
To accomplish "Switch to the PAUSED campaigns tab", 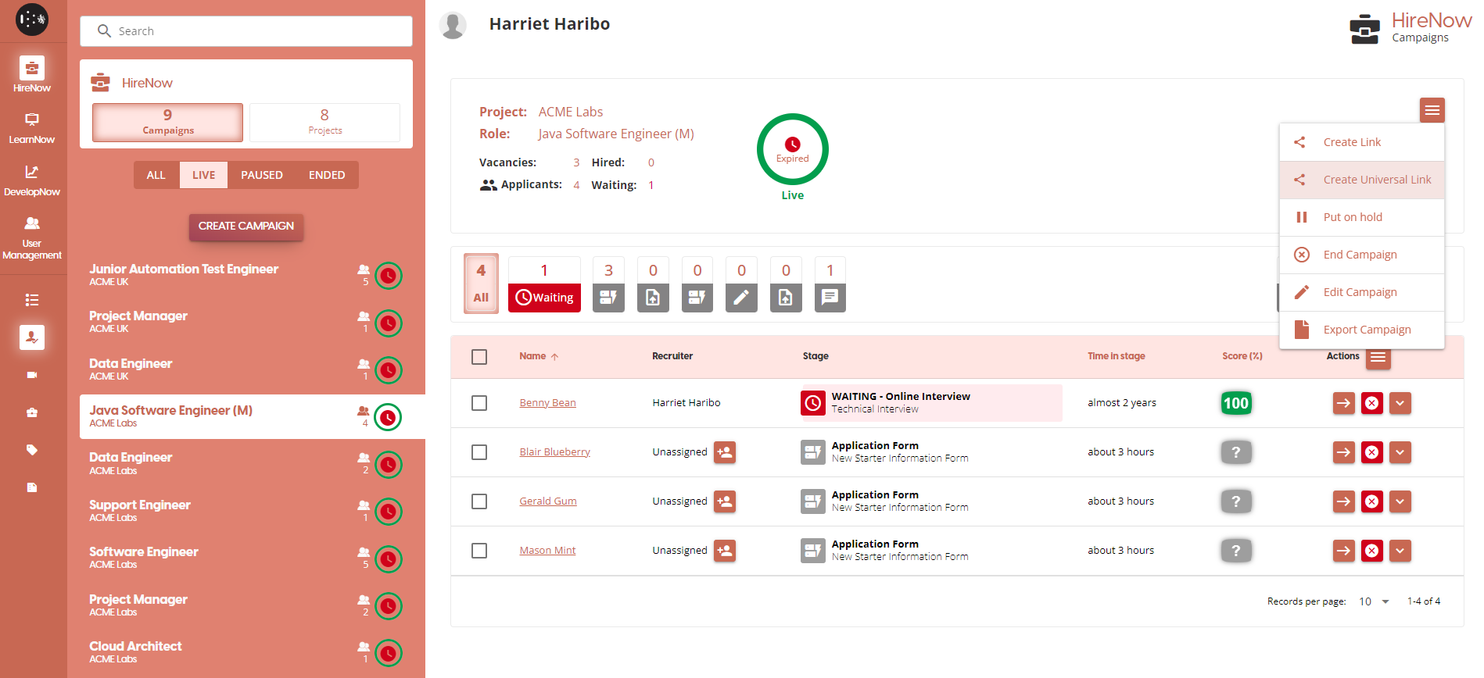I will pos(261,175).
